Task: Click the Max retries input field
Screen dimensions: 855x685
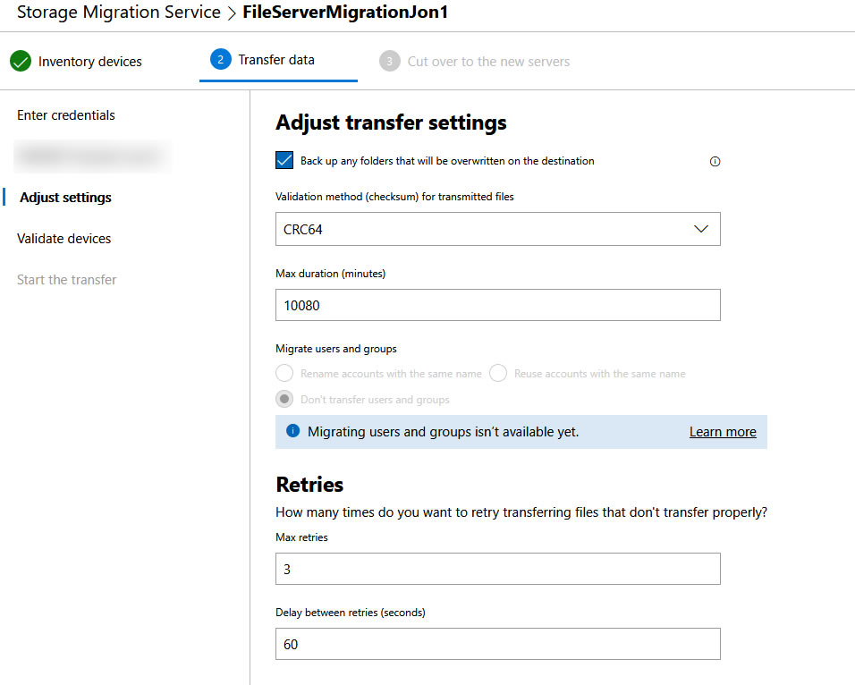Action: [498, 569]
